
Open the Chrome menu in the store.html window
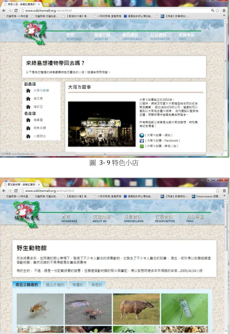click(x=224, y=10)
